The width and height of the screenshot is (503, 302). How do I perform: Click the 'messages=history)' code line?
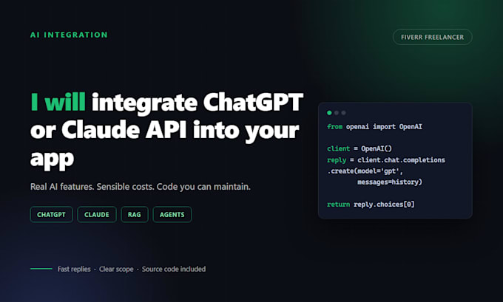point(390,182)
